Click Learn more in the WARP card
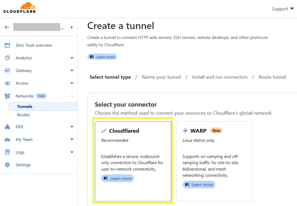The height and width of the screenshot is (206, 297). (x=199, y=185)
